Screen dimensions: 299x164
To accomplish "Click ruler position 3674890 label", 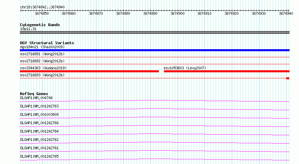I will click(x=150, y=13).
